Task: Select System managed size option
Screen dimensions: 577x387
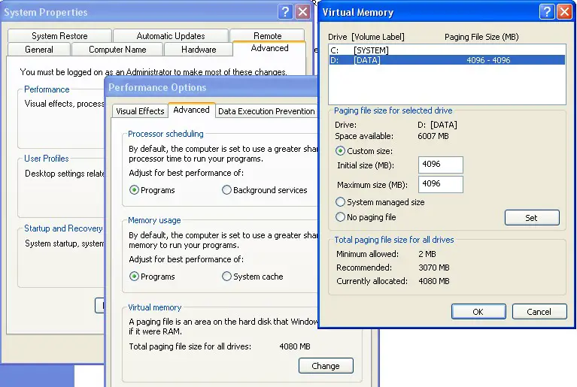Action: (x=340, y=202)
